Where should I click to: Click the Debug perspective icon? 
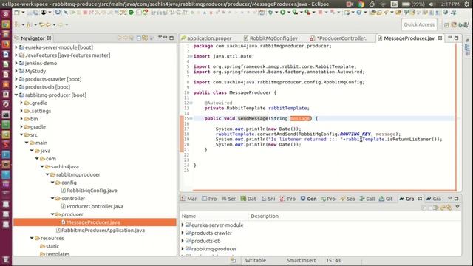460,25
